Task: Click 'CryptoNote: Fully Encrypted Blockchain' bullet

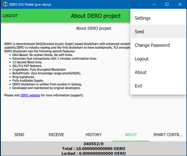Action: click(39, 70)
